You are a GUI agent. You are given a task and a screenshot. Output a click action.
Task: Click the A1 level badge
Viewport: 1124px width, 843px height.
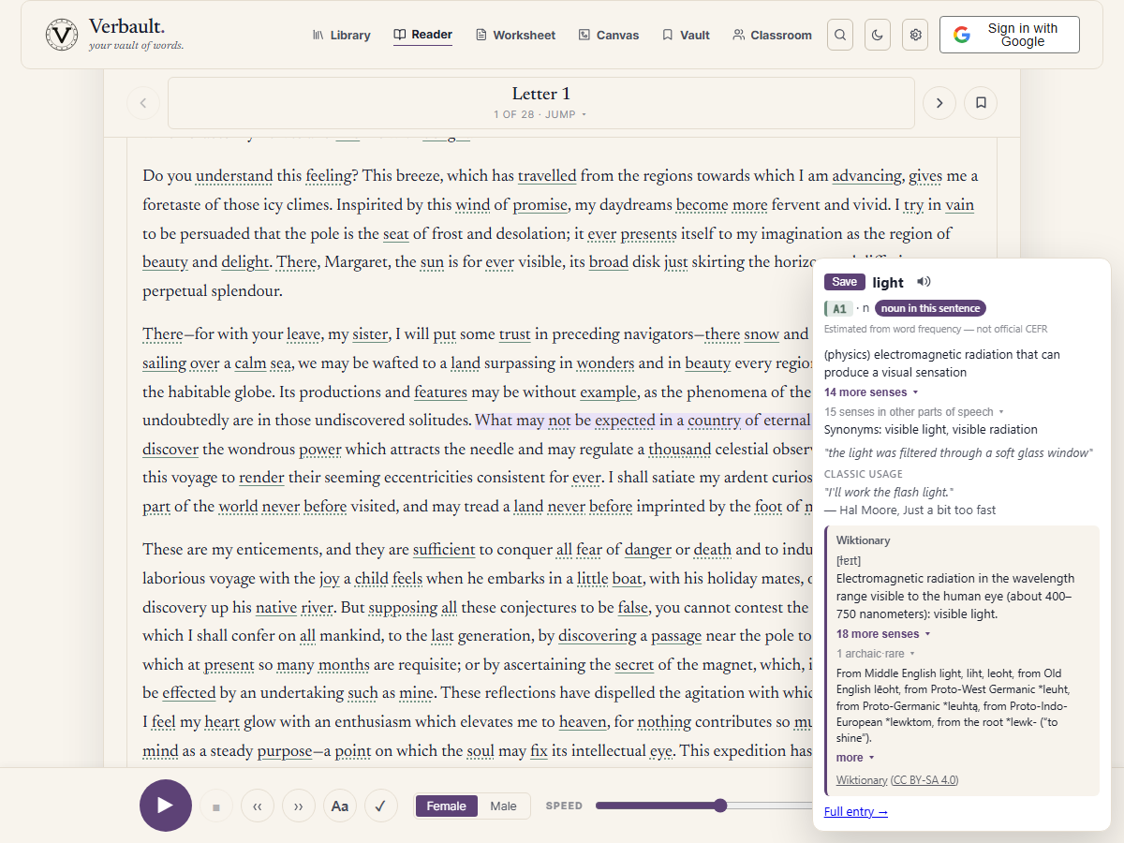click(x=838, y=308)
